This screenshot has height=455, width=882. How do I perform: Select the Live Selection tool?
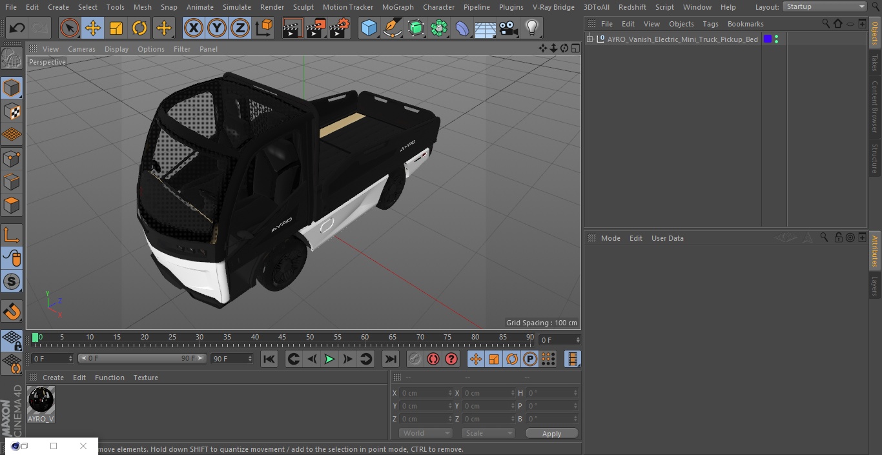(x=70, y=28)
